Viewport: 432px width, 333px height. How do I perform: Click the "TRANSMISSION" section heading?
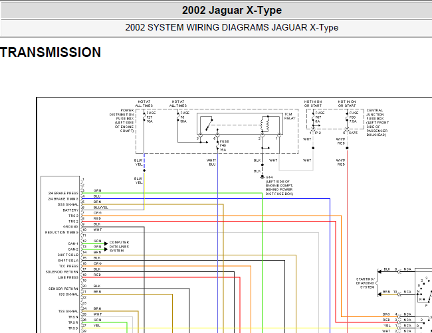click(51, 52)
